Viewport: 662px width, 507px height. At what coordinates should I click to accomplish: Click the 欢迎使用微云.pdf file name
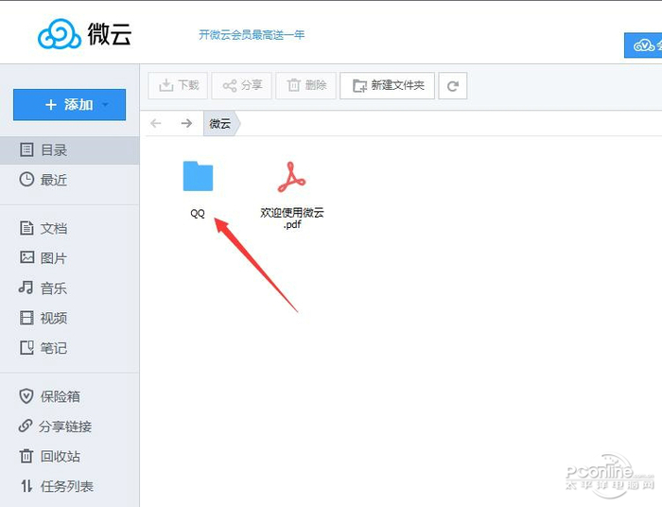(292, 219)
